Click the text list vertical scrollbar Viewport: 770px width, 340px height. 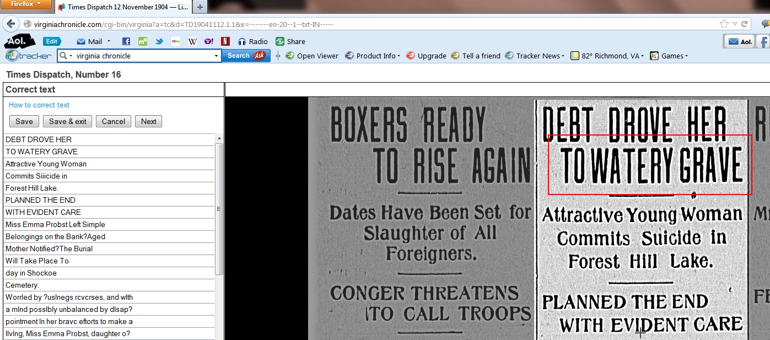pyautogui.click(x=219, y=209)
